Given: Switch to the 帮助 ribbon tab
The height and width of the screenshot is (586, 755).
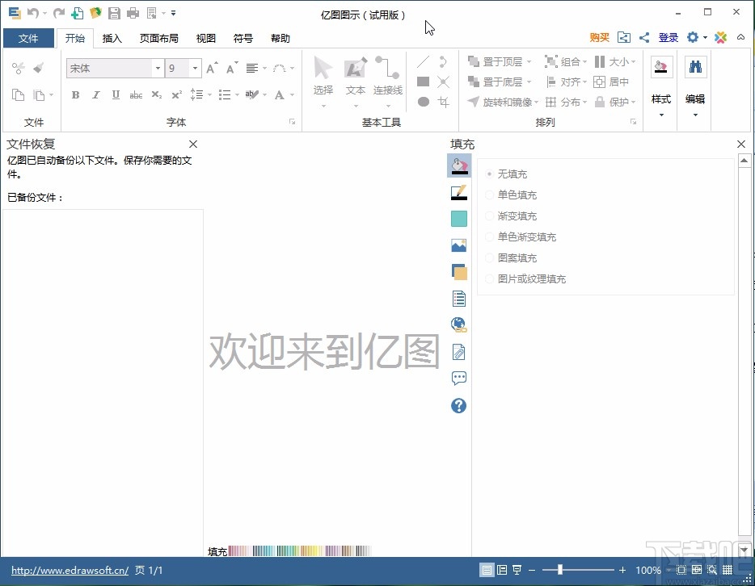Looking at the screenshot, I should tap(280, 39).
